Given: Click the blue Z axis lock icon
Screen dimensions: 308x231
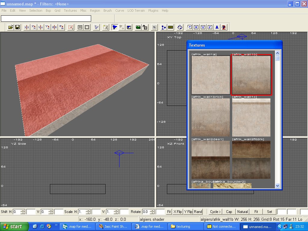Looking at the screenshot, I should pyautogui.click(x=210, y=27).
